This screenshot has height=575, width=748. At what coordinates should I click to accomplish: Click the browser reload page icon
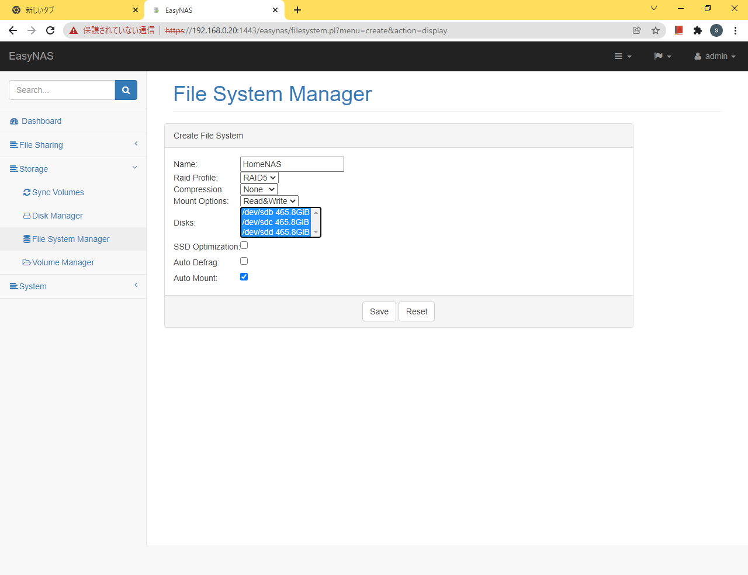pos(50,30)
